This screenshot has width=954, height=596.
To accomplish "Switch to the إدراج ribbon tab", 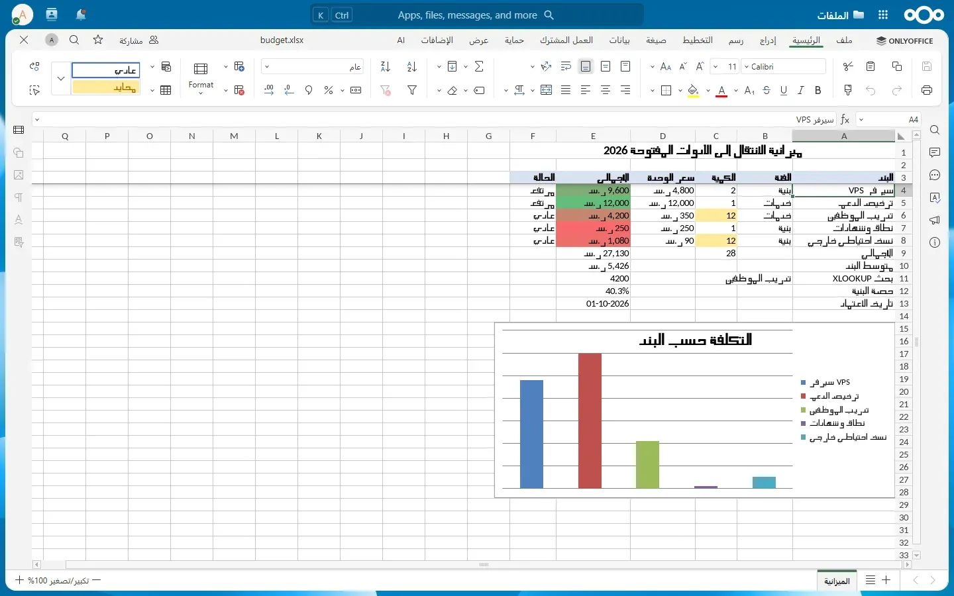I will click(x=768, y=40).
